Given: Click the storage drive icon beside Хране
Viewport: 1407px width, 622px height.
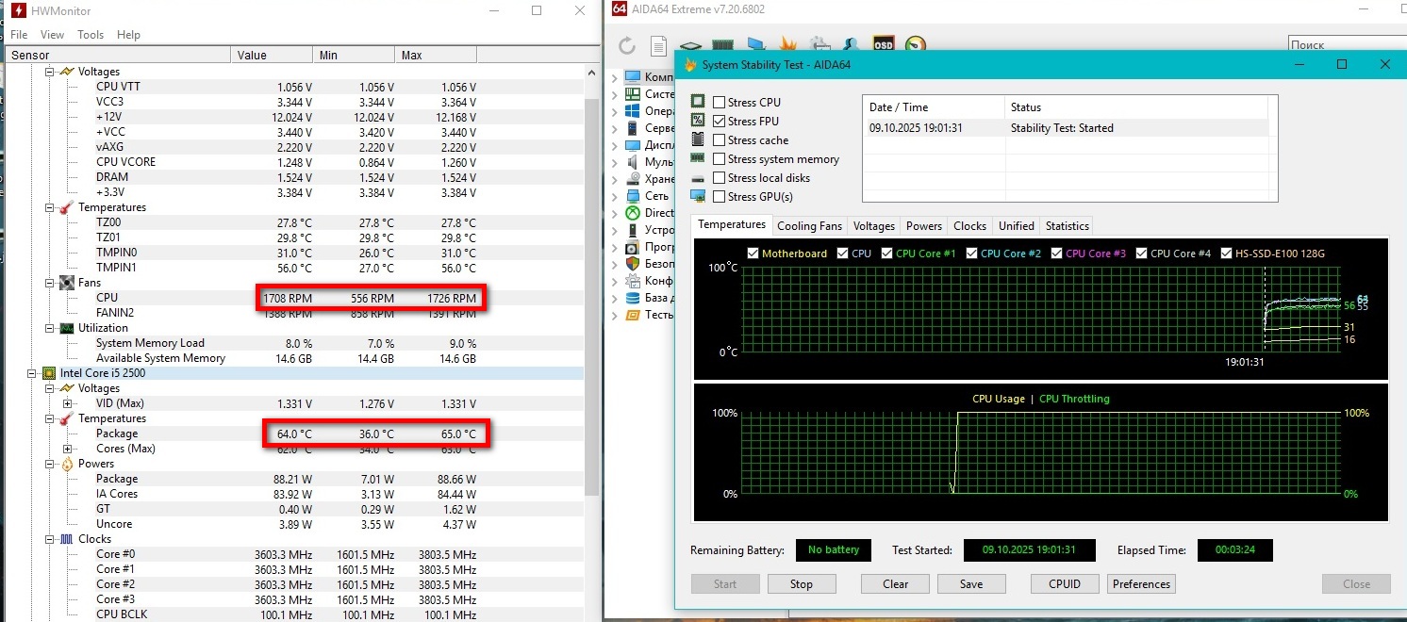Looking at the screenshot, I should (x=633, y=178).
